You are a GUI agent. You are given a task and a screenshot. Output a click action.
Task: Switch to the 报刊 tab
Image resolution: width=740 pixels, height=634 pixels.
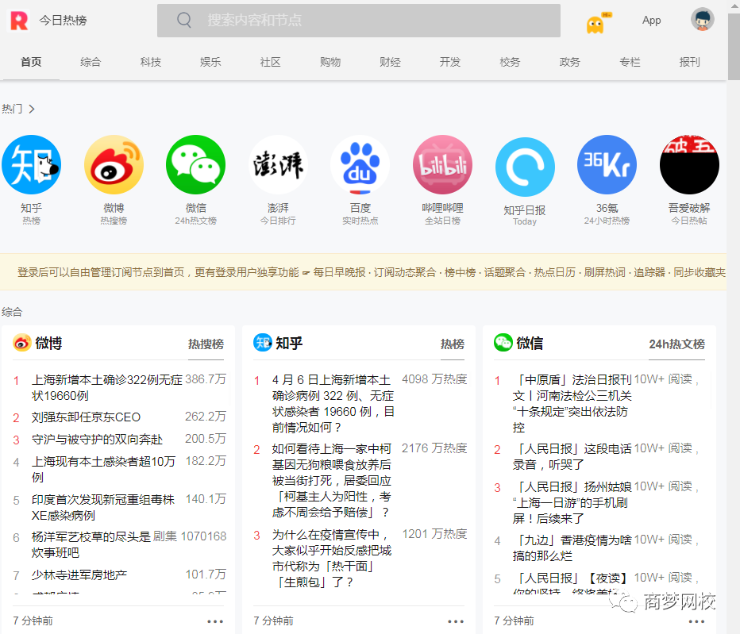[x=689, y=62]
